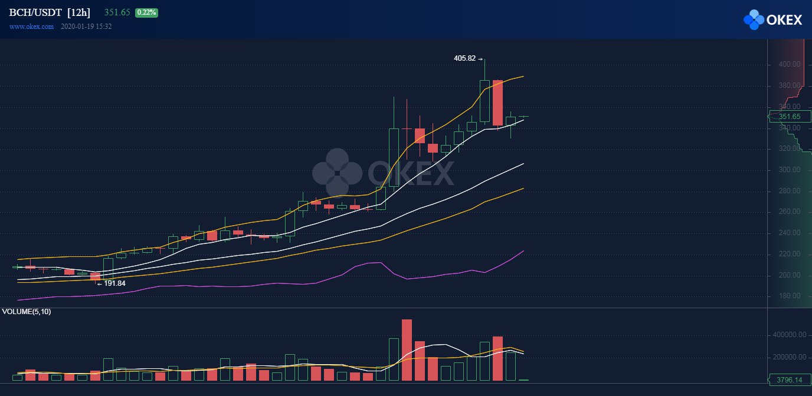Click the 351.65 price in the header
The image size is (812, 396).
[x=117, y=12]
